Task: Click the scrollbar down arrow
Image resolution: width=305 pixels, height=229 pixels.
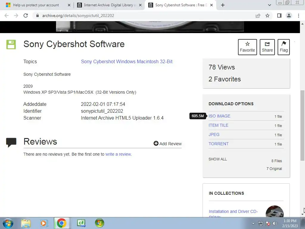Action: 302,214
